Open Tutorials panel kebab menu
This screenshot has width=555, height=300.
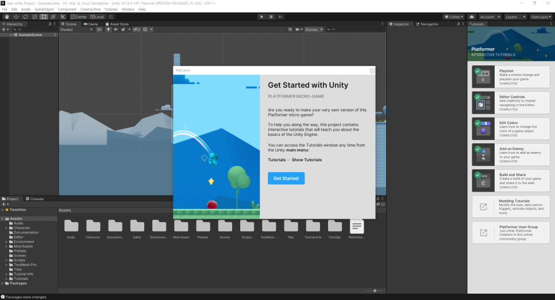(551, 24)
